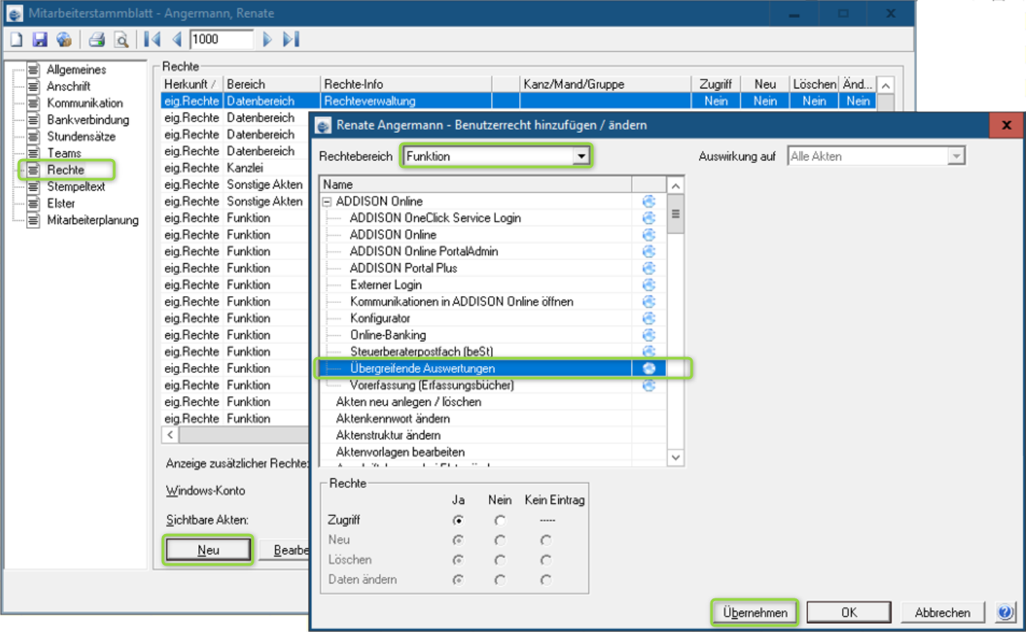The height and width of the screenshot is (632, 1026).
Task: Jump to last record arrow
Action: click(x=291, y=39)
